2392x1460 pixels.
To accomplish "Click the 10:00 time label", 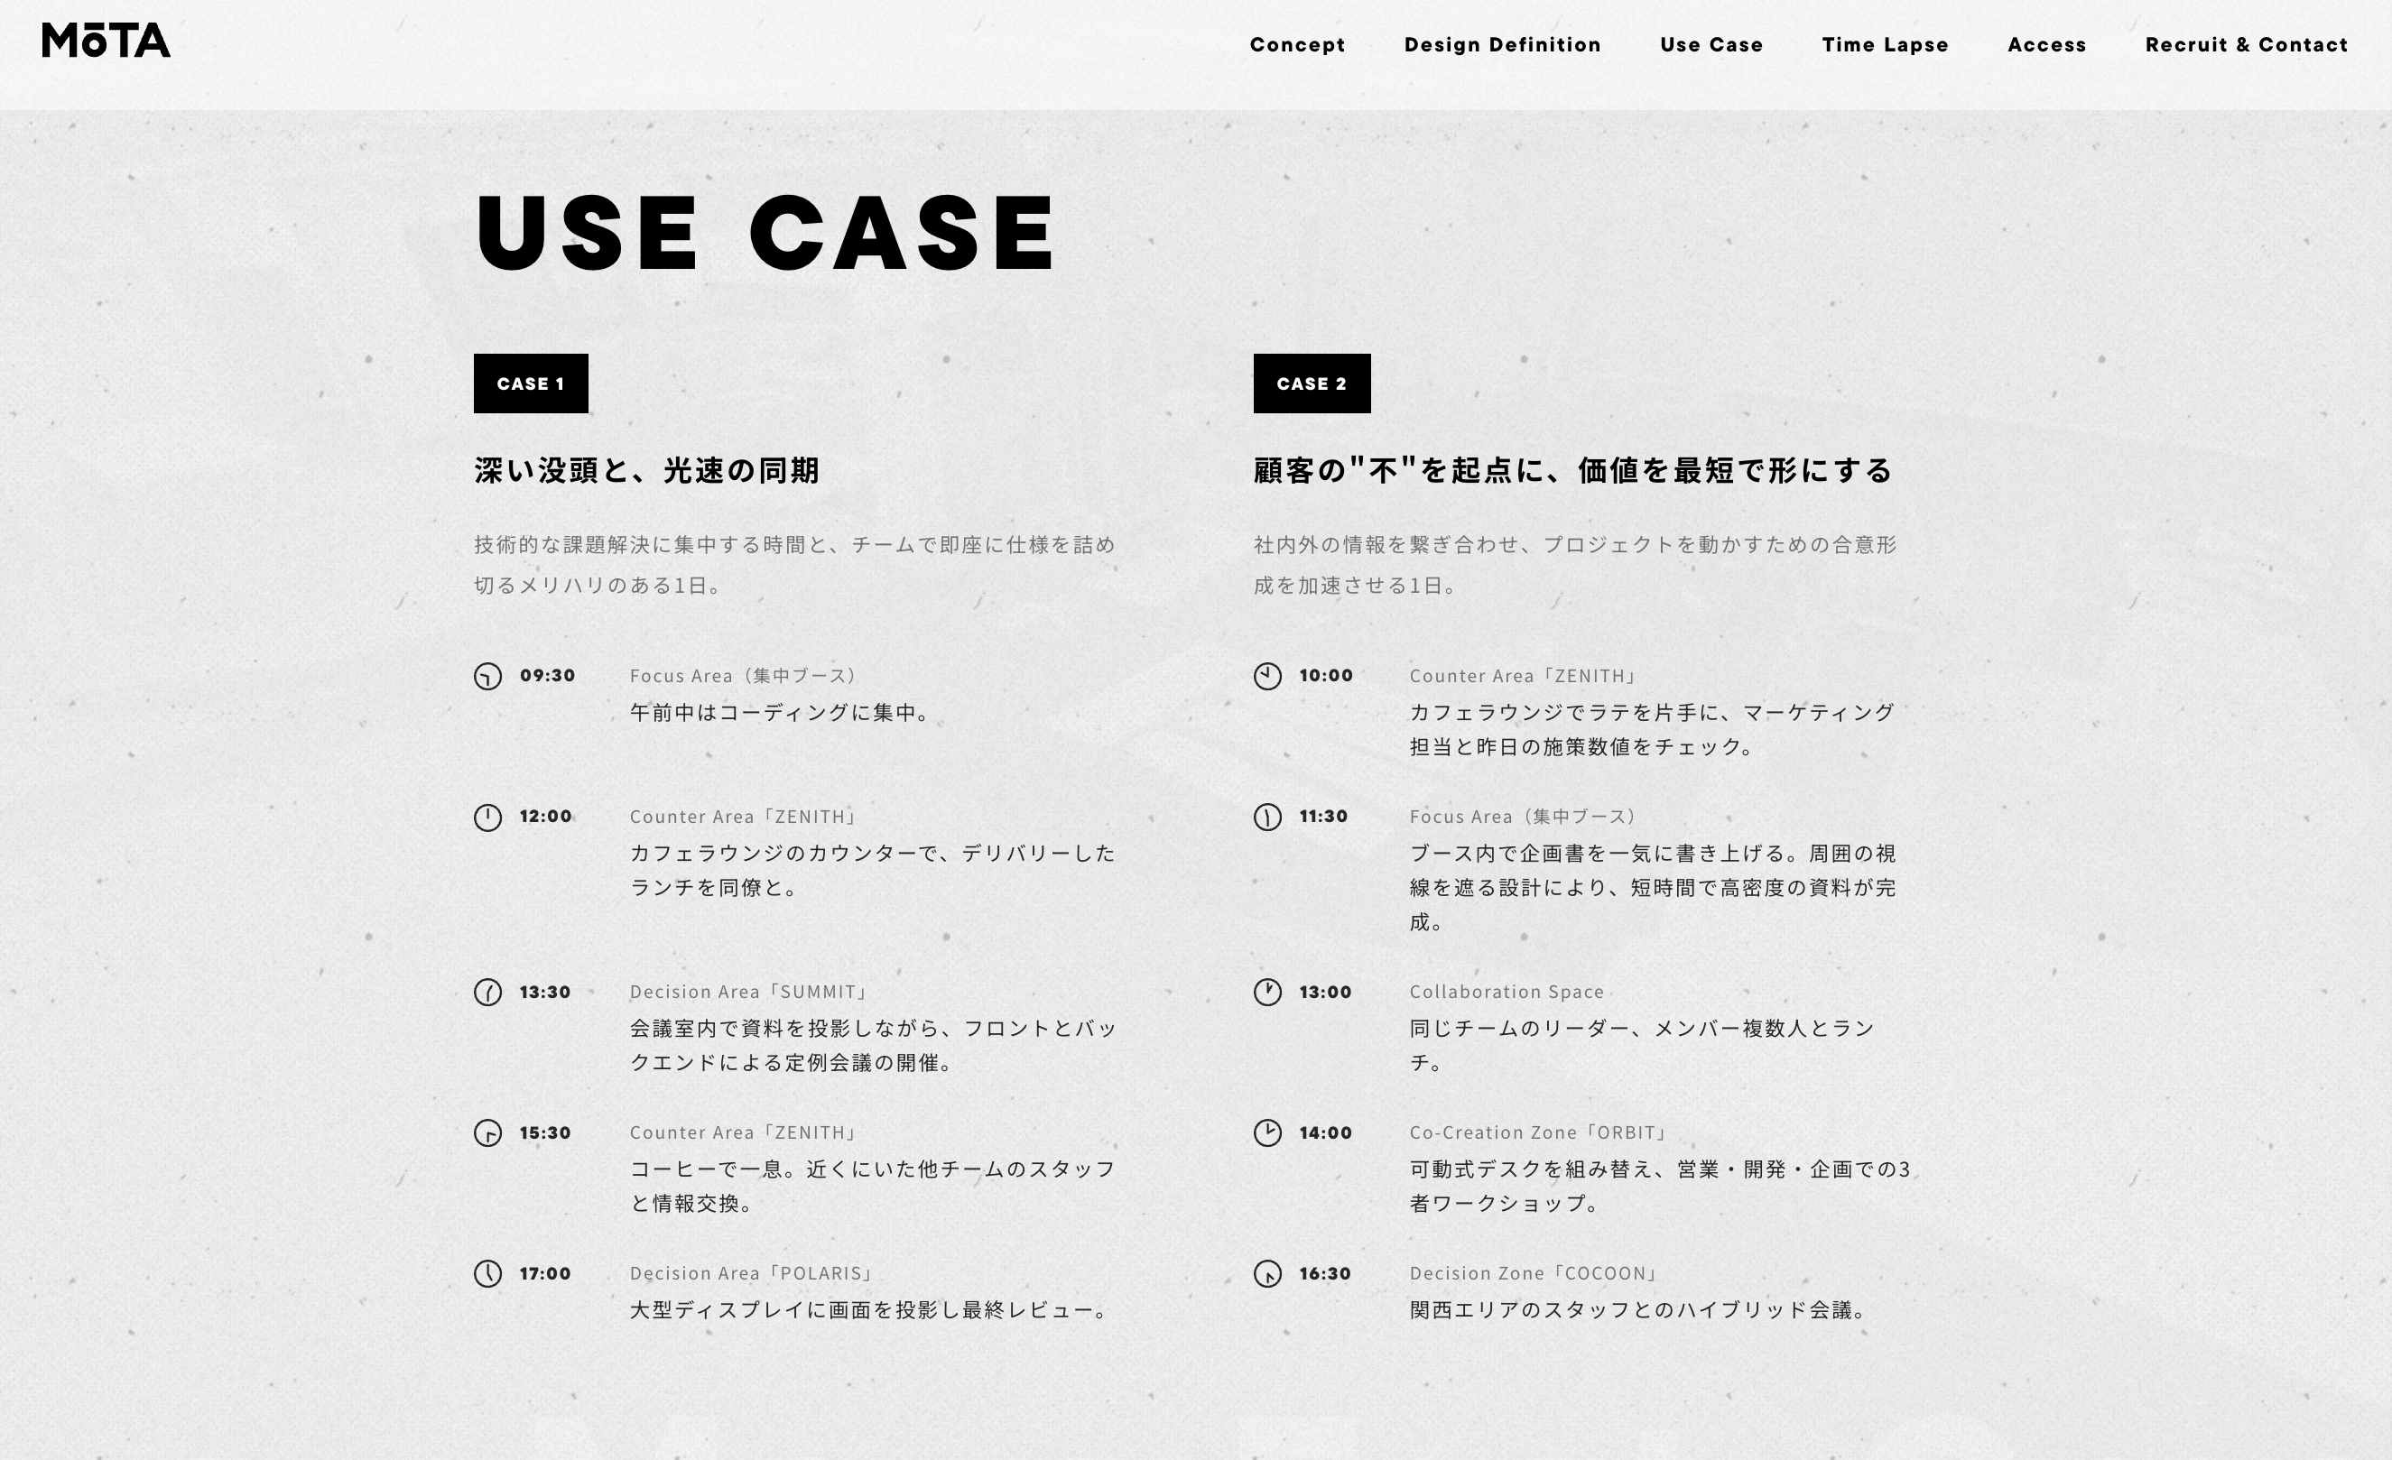I will (1326, 676).
